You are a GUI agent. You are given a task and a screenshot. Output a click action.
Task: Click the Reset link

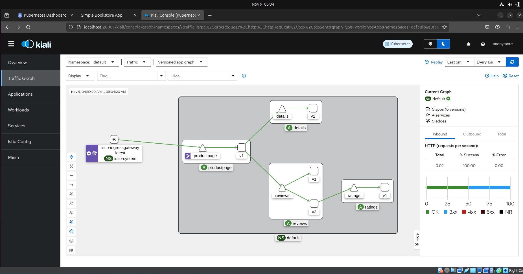(x=511, y=76)
